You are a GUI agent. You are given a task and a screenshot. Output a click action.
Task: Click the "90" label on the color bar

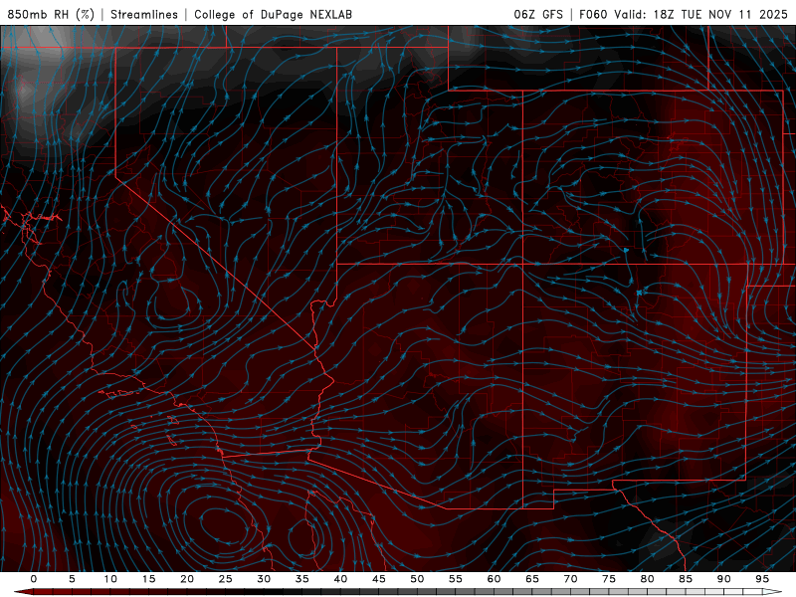(x=723, y=579)
